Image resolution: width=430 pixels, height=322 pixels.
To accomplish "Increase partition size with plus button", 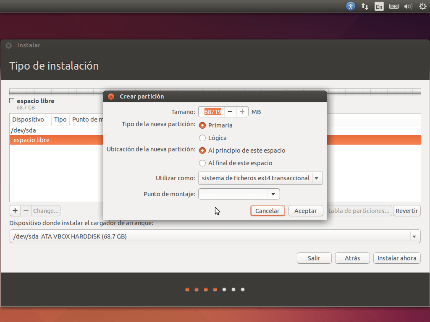I will [x=242, y=112].
